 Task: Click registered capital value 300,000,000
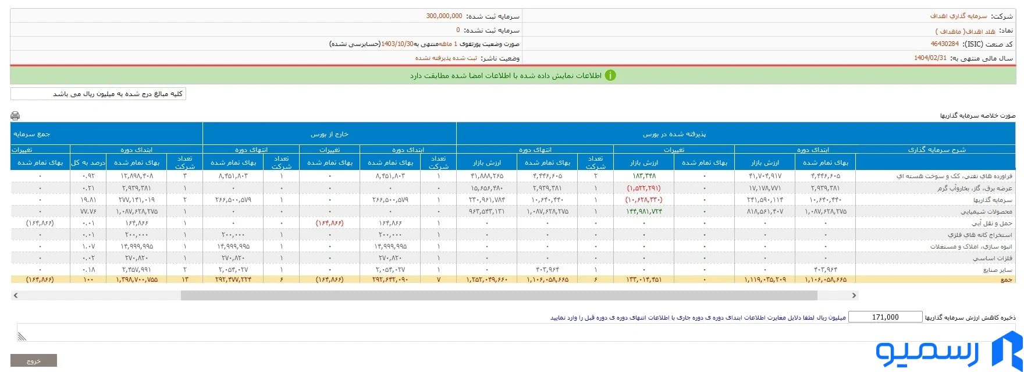coord(444,16)
